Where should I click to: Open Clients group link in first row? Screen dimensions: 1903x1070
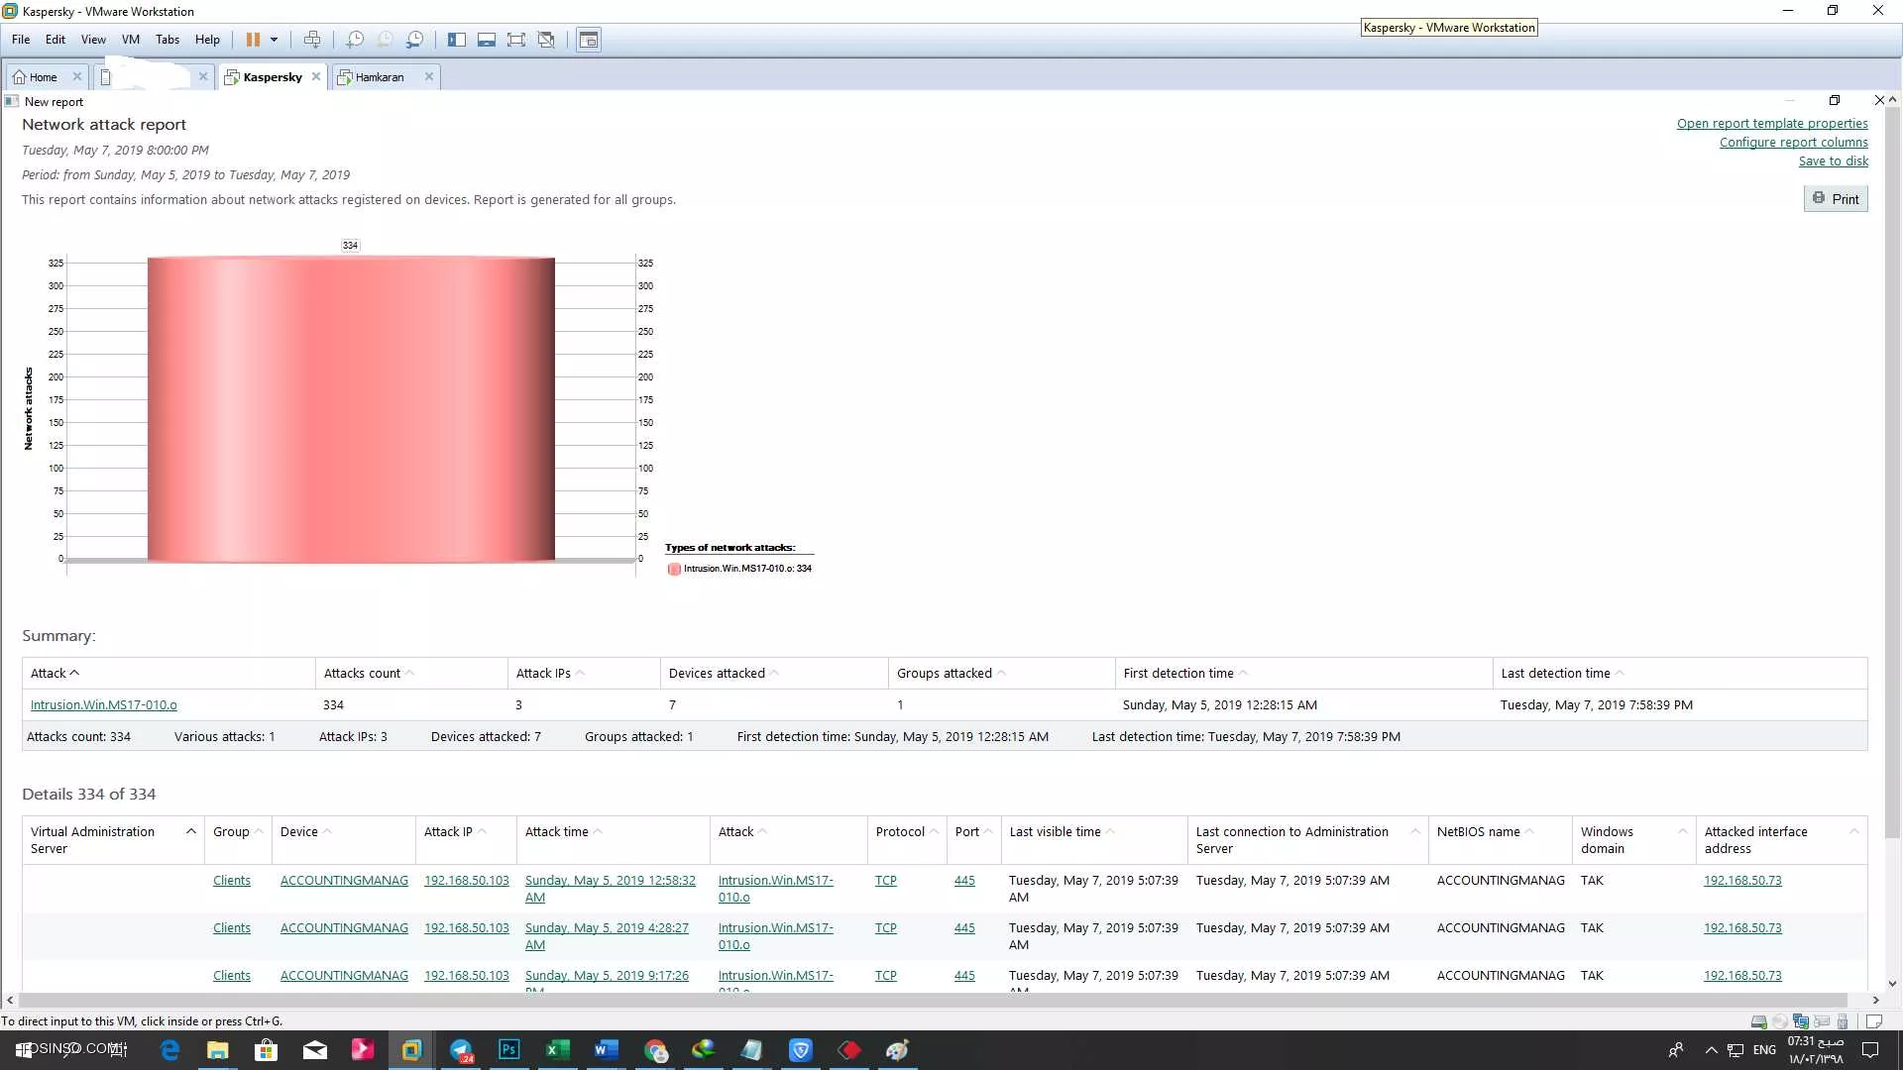[232, 881]
